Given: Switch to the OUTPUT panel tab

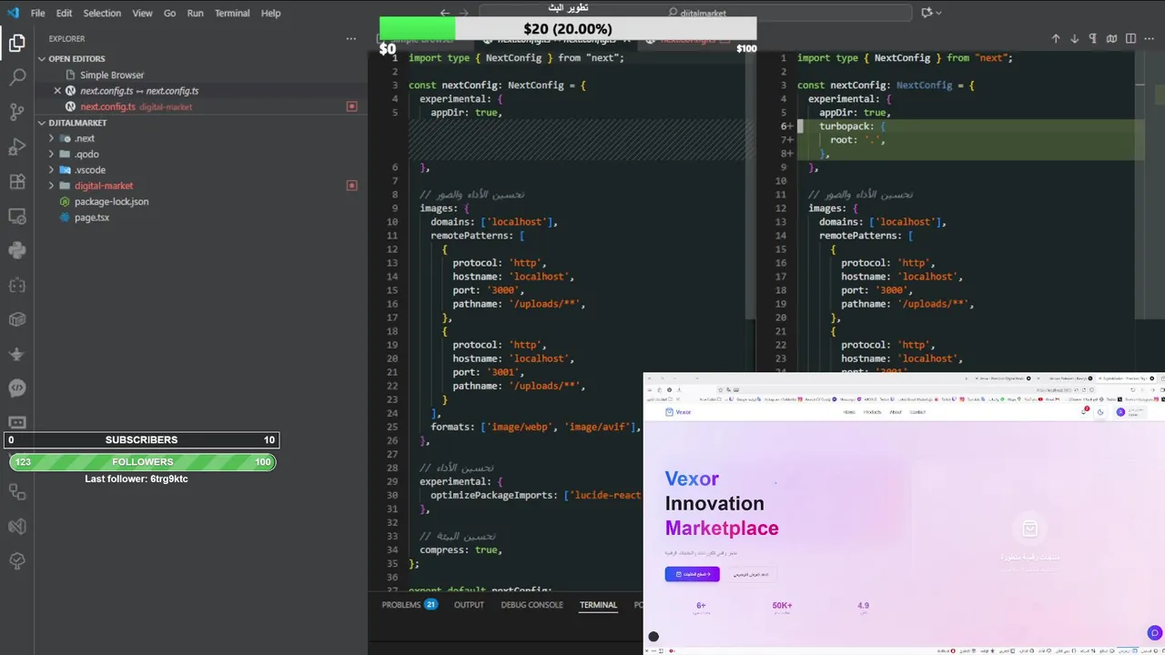Looking at the screenshot, I should (469, 605).
